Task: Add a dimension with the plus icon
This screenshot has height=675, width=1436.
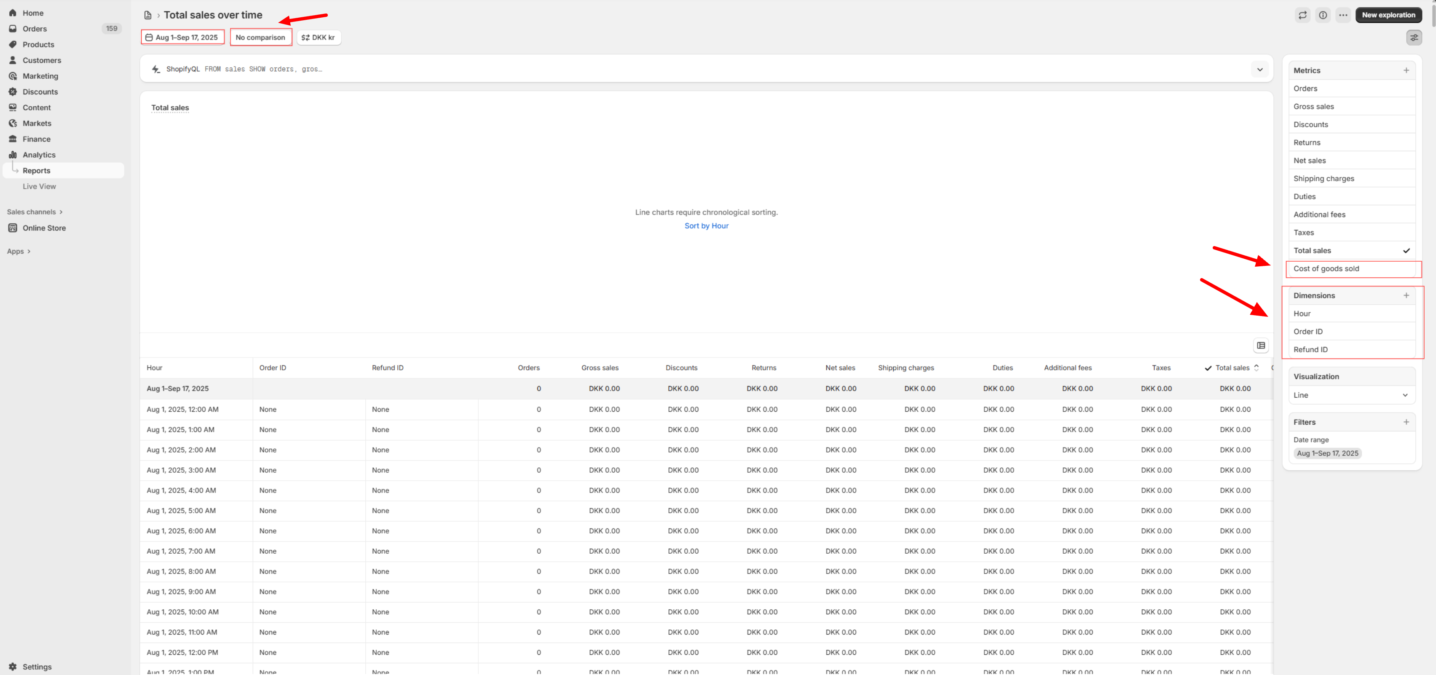Action: [x=1406, y=295]
